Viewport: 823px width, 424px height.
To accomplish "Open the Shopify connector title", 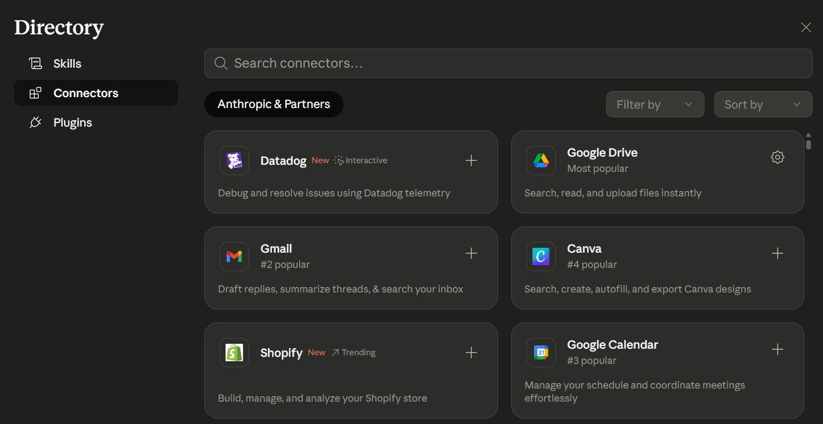I will point(281,353).
